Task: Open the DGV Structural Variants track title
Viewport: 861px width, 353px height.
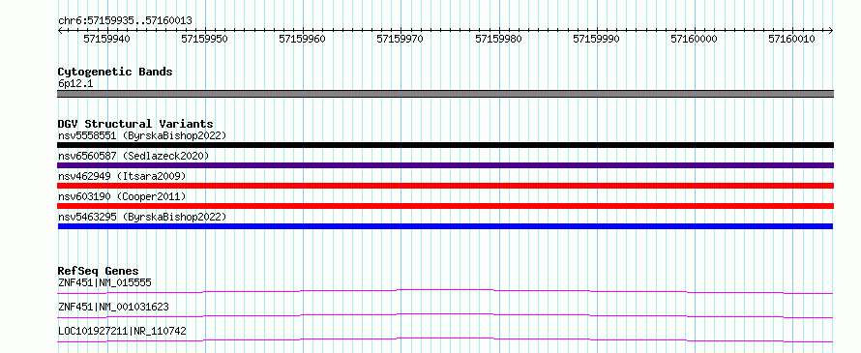Action: (x=135, y=124)
